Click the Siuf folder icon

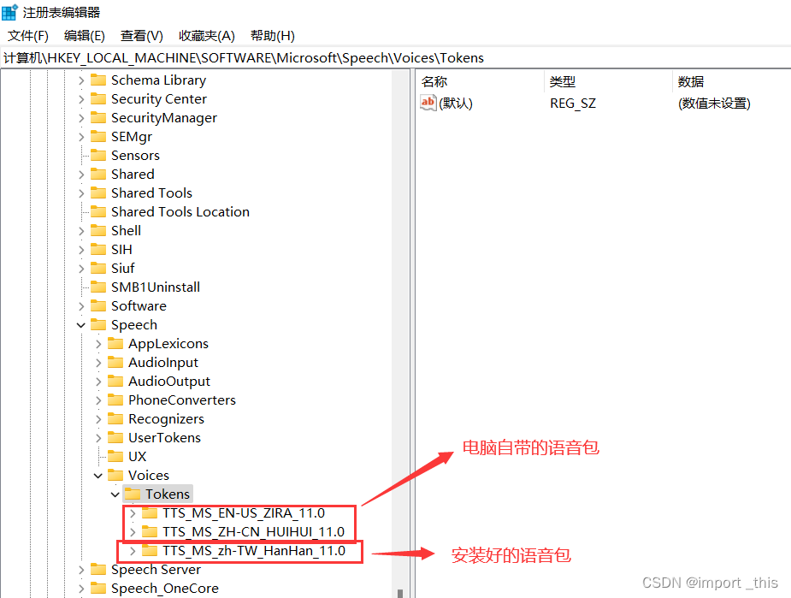click(98, 269)
